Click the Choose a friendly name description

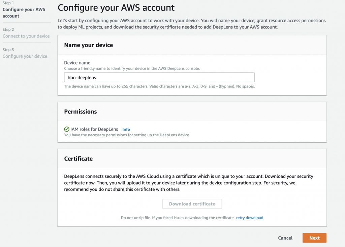132,68
